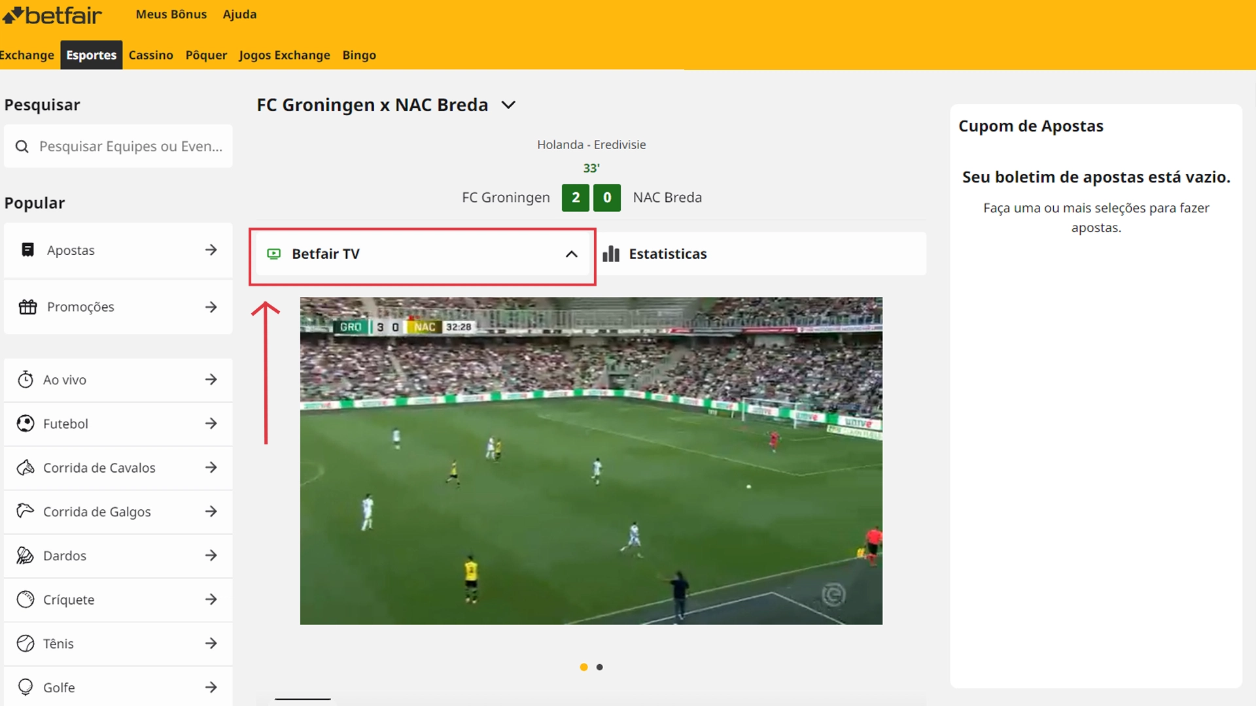Select the Esportes tab
Image resolution: width=1256 pixels, height=706 pixels.
click(91, 55)
